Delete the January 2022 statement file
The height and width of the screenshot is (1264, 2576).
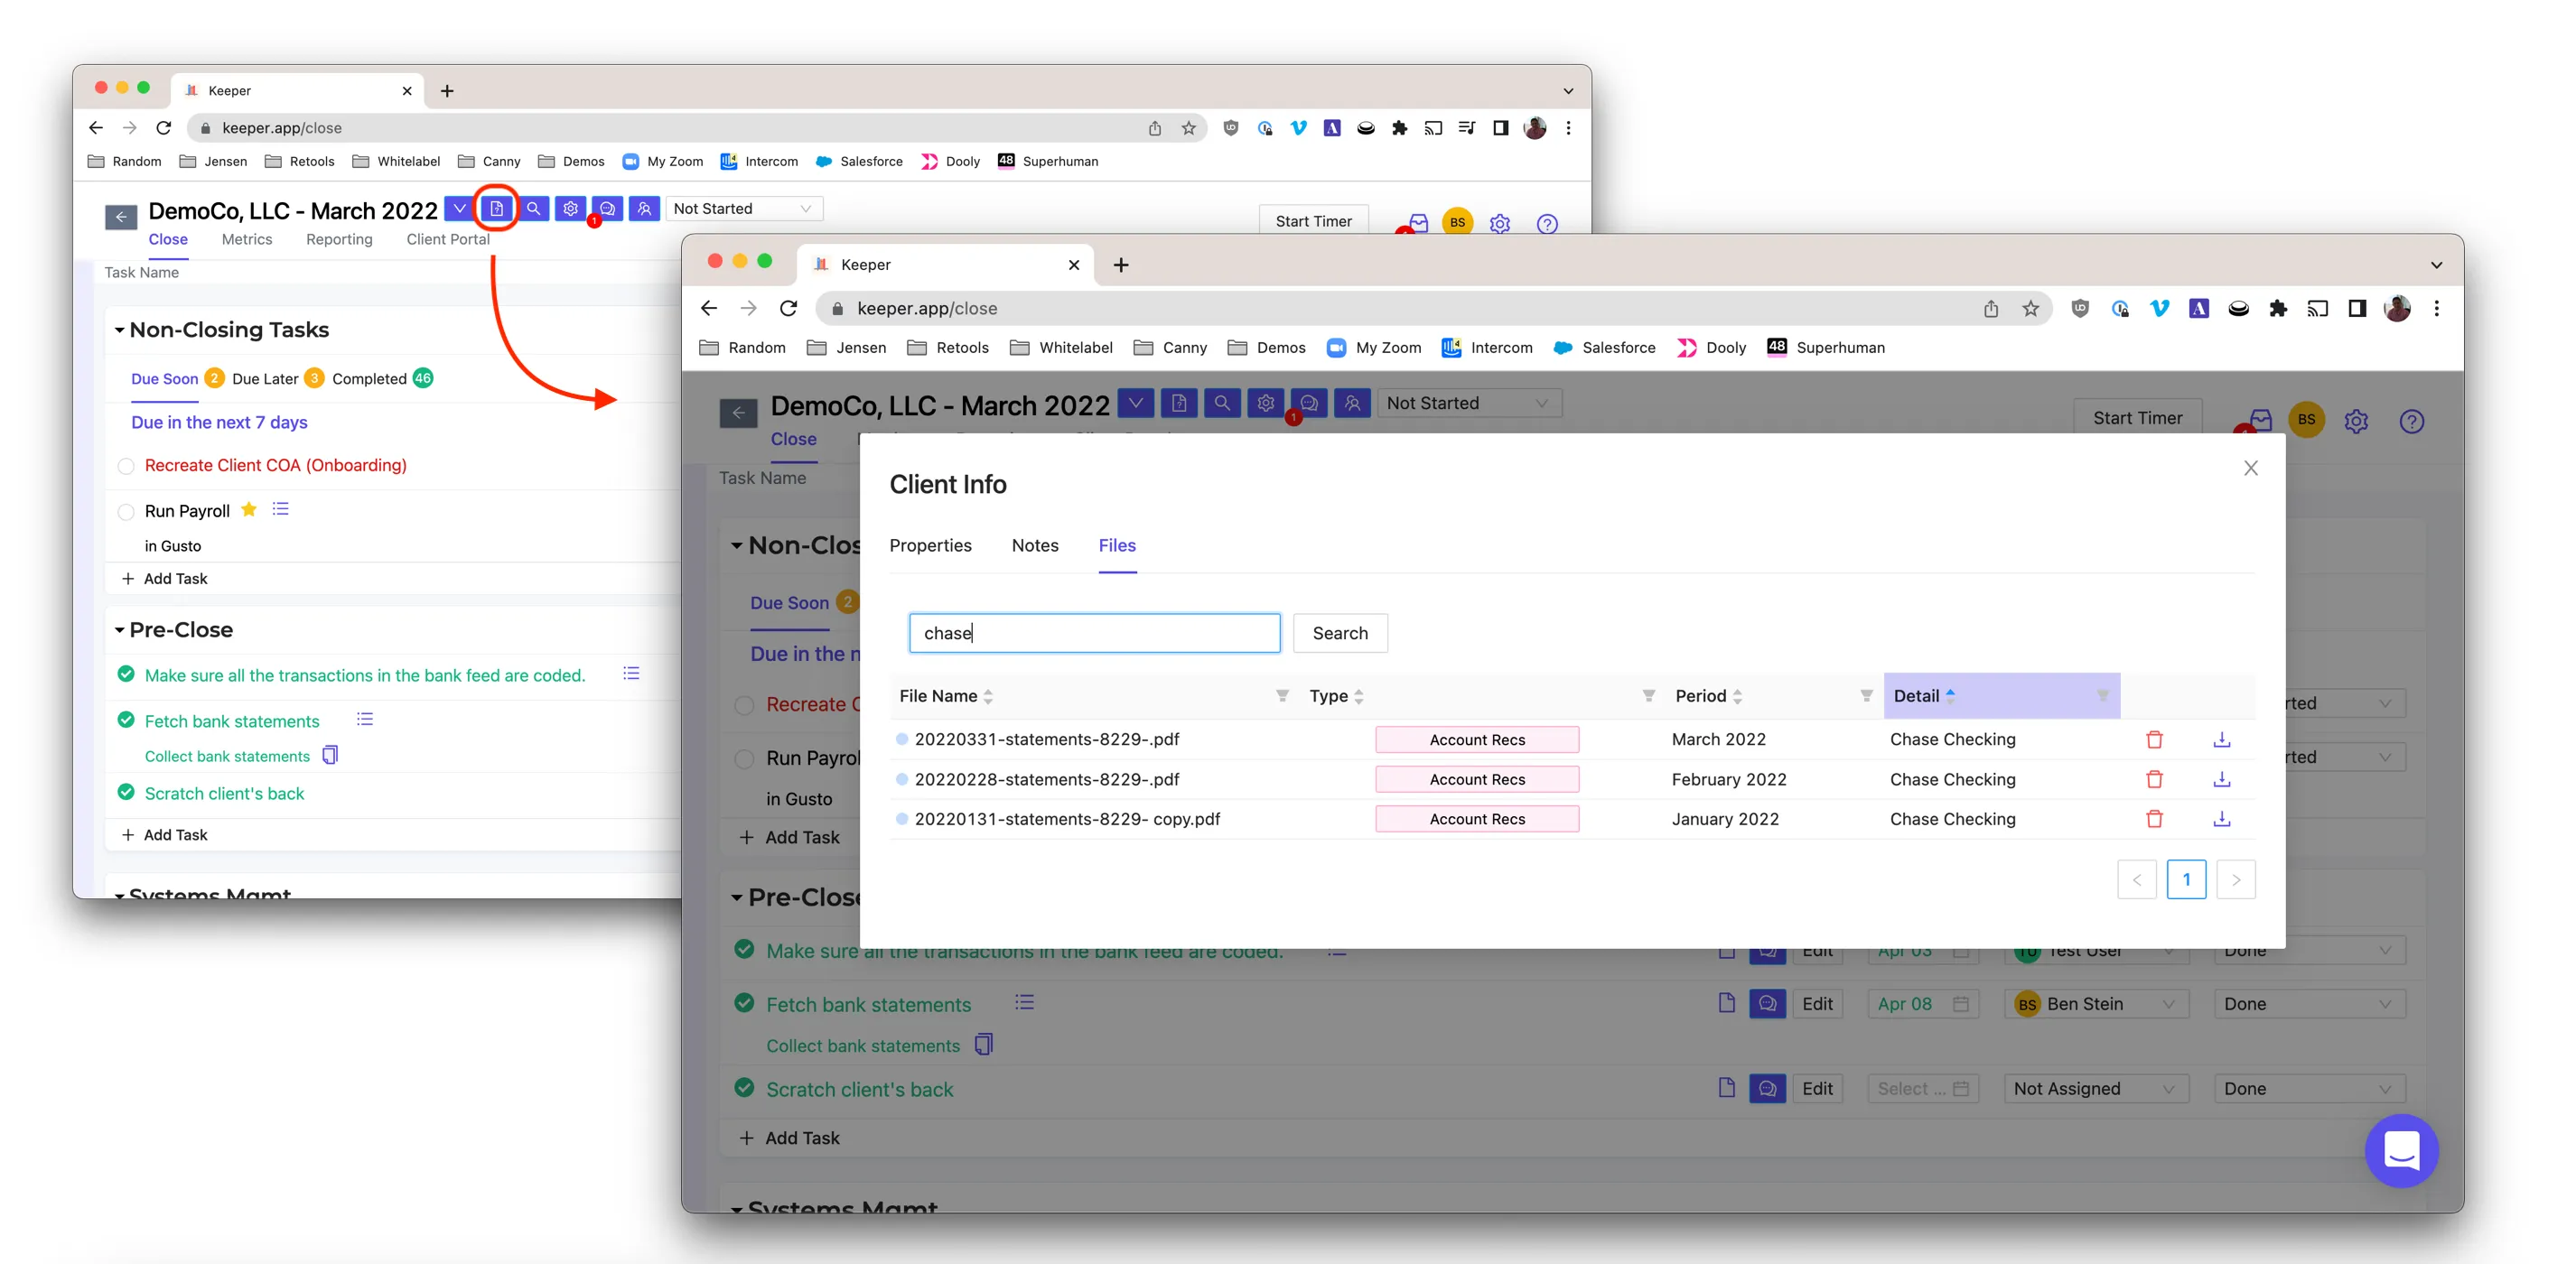(x=2154, y=818)
